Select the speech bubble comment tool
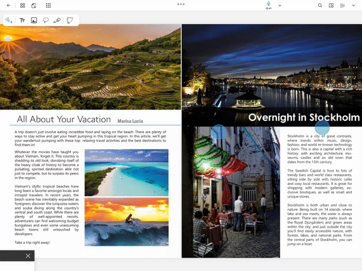362x271 pixels. [x=46, y=20]
